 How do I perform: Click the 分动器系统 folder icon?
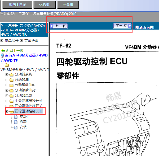[x=11, y=75]
